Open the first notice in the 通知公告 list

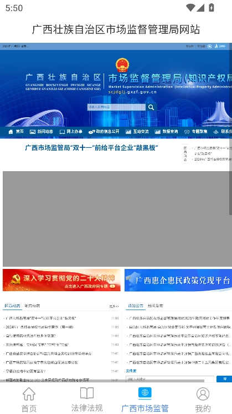click(x=179, y=318)
